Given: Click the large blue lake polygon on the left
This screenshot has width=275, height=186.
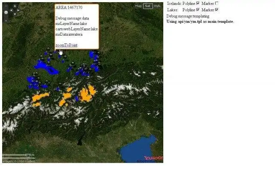Looking at the screenshot, I should [x=46, y=68].
